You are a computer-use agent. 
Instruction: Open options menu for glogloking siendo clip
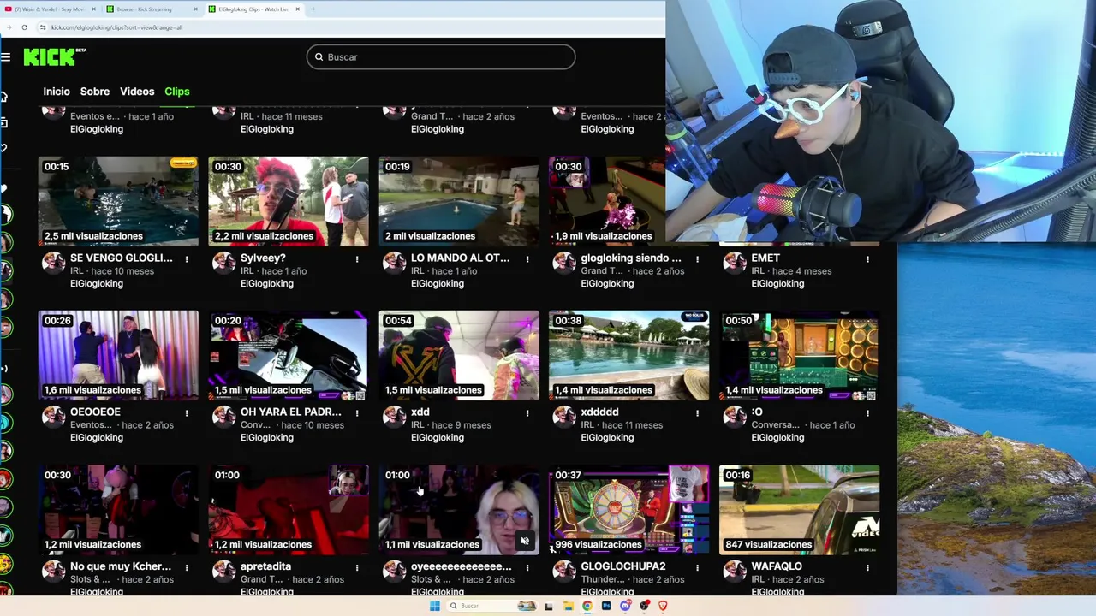(697, 258)
